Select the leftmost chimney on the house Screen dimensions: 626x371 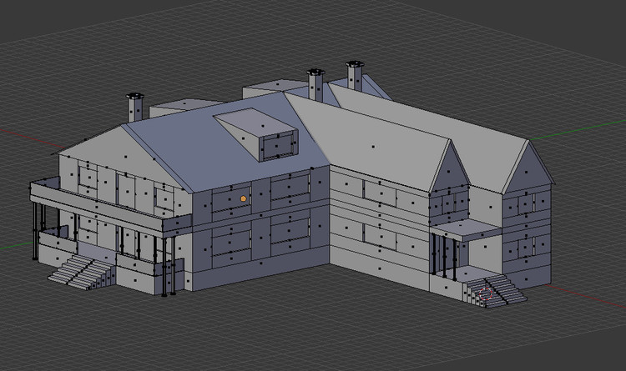135,108
